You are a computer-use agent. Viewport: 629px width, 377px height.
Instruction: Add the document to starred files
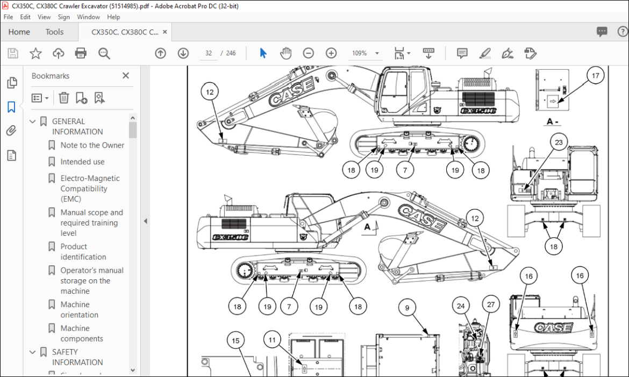(x=35, y=53)
